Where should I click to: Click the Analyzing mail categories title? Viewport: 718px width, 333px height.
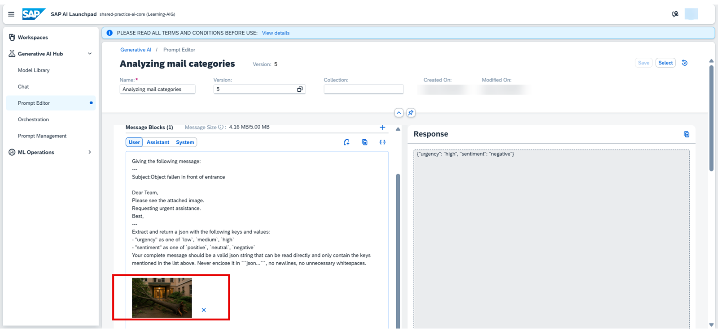[177, 64]
